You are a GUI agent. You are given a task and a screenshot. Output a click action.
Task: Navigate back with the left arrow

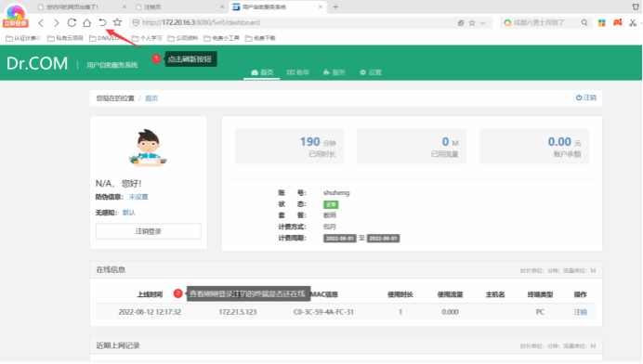pos(41,23)
